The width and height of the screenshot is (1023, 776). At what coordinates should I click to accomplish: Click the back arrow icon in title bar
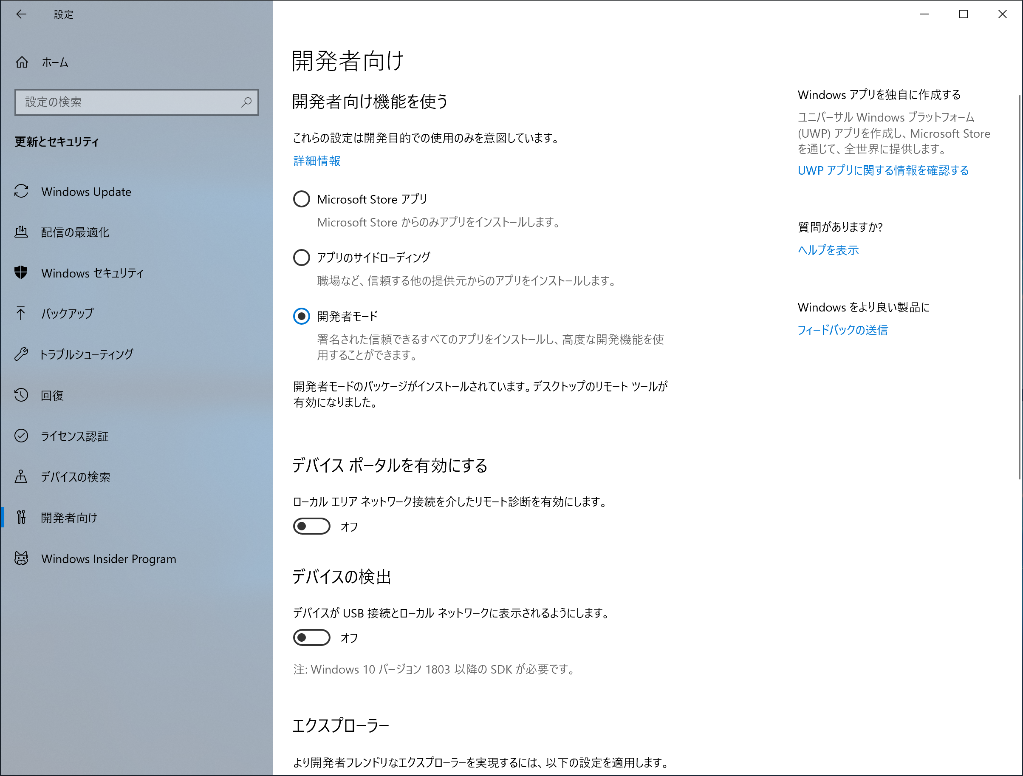coord(21,14)
